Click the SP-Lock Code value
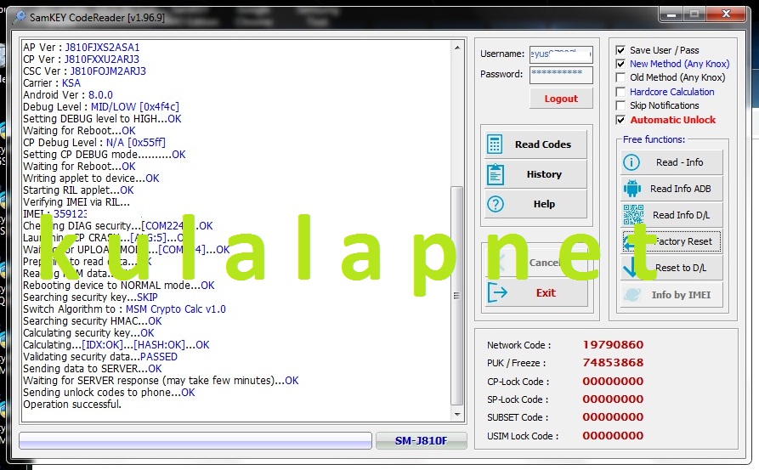759x470 pixels. (613, 399)
